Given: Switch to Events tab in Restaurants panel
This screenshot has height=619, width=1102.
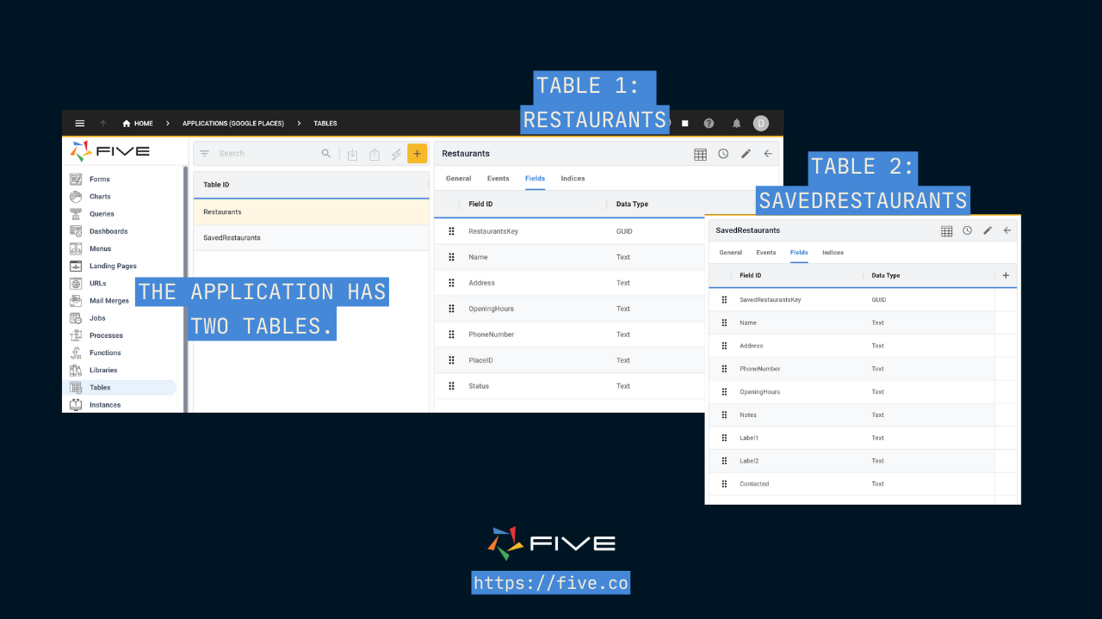Looking at the screenshot, I should [x=498, y=179].
